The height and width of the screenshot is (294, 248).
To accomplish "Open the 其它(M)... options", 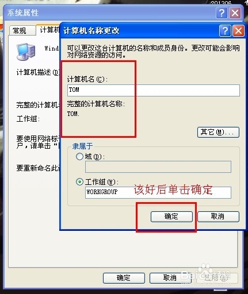I will [x=218, y=132].
